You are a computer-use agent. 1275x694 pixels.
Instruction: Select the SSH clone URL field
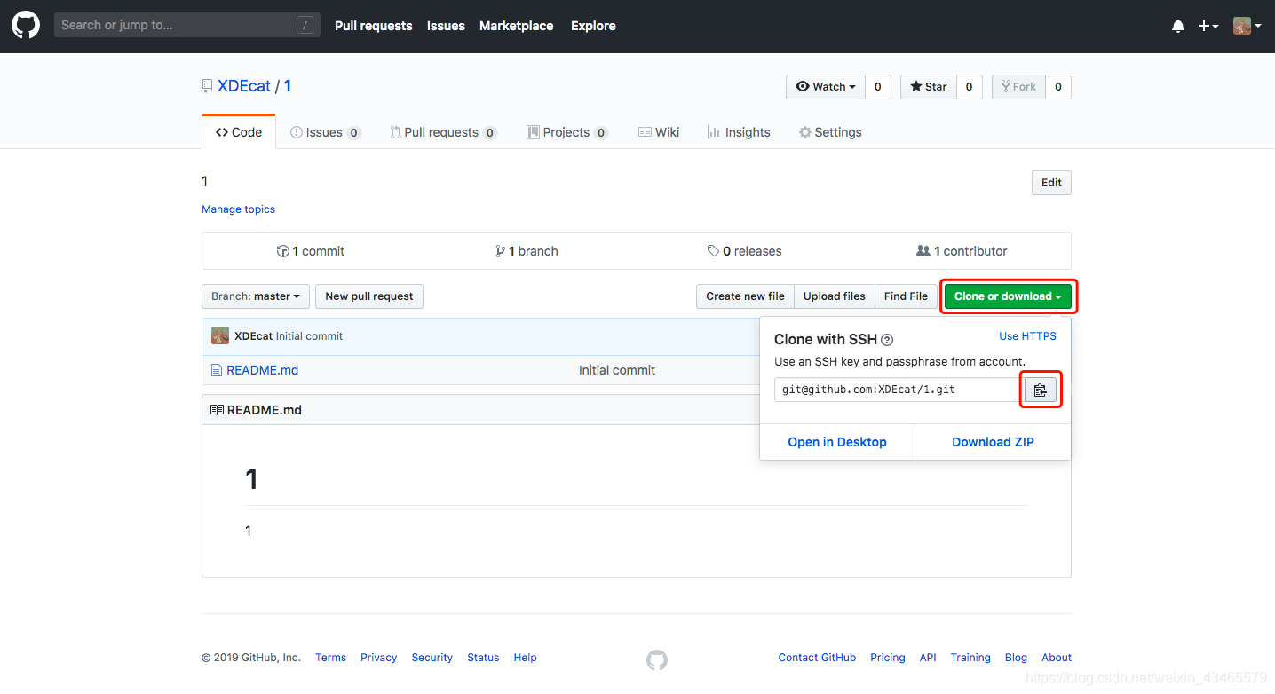click(899, 390)
